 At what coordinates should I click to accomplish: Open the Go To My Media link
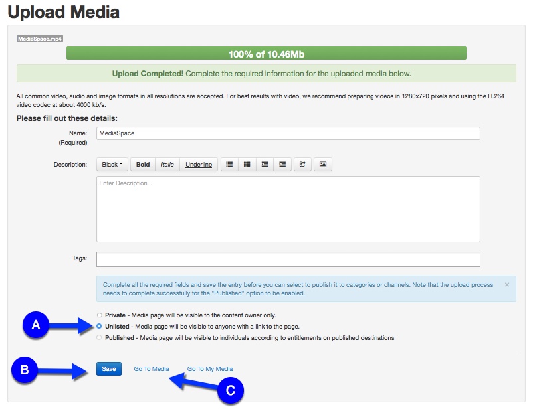210,369
